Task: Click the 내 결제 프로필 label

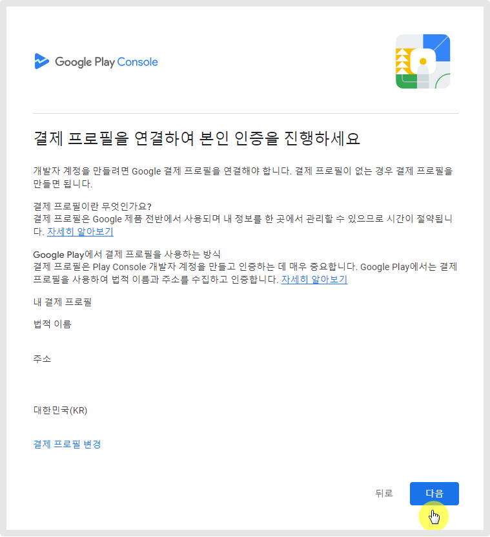Action: pyautogui.click(x=62, y=302)
